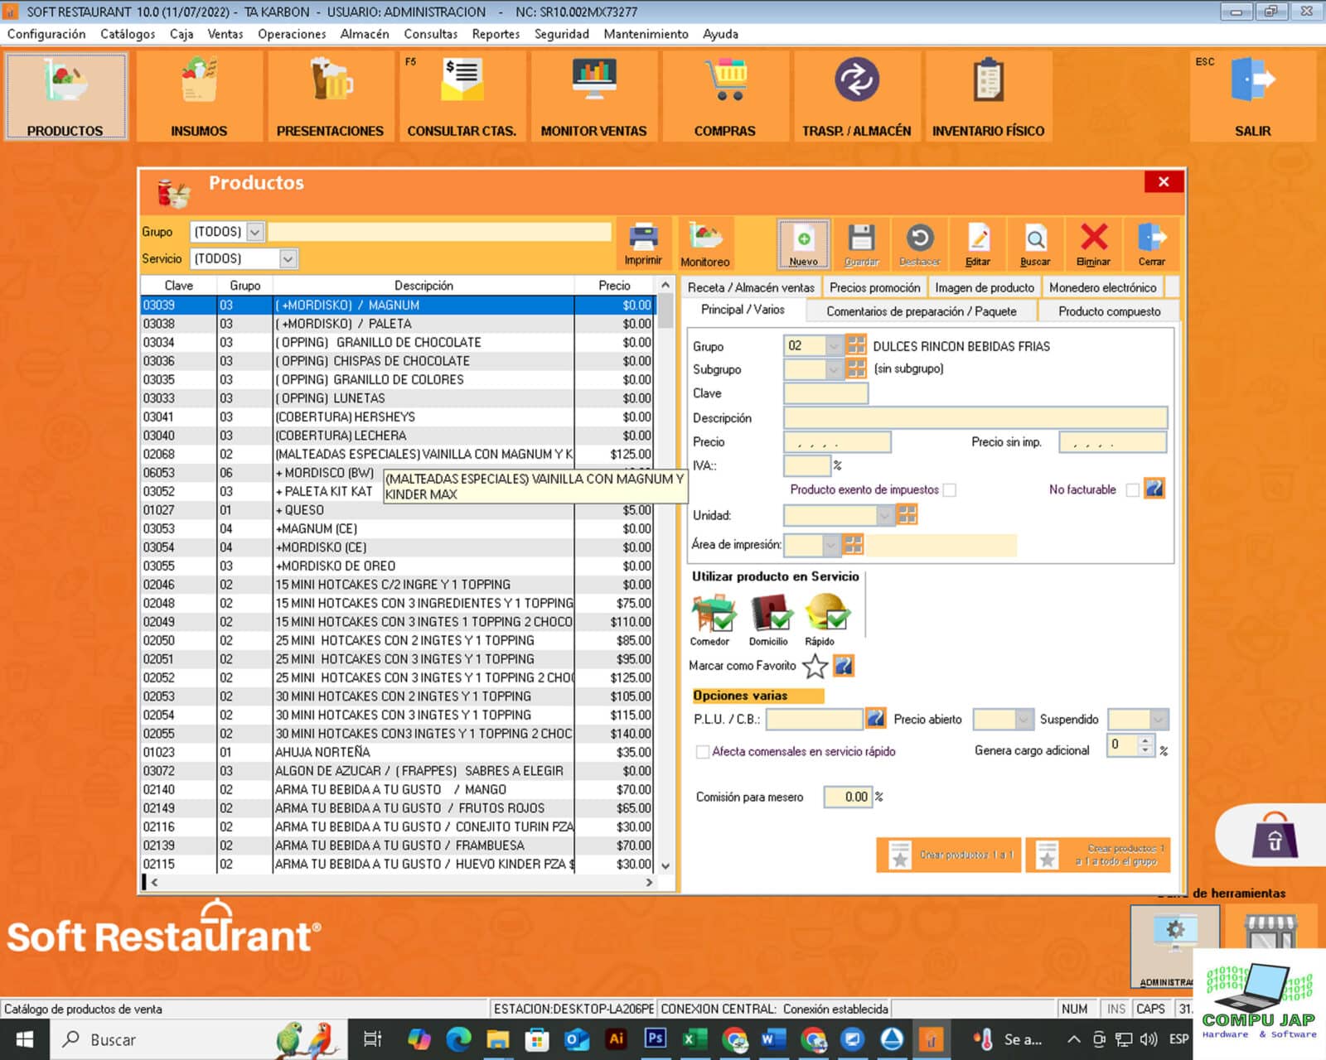This screenshot has height=1060, width=1326.
Task: Open Trasp. / Almacén module
Action: (x=856, y=95)
